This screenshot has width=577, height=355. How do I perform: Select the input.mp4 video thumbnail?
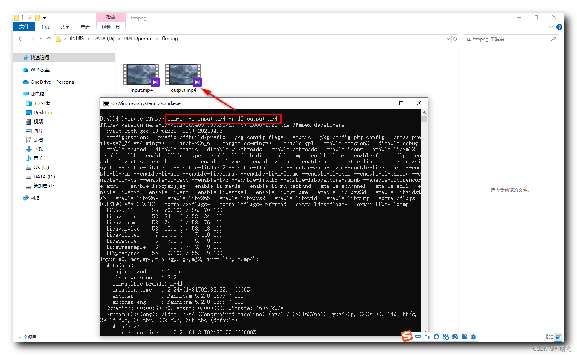pos(141,75)
